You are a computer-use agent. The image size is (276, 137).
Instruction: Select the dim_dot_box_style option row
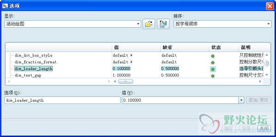pyautogui.click(x=34, y=56)
